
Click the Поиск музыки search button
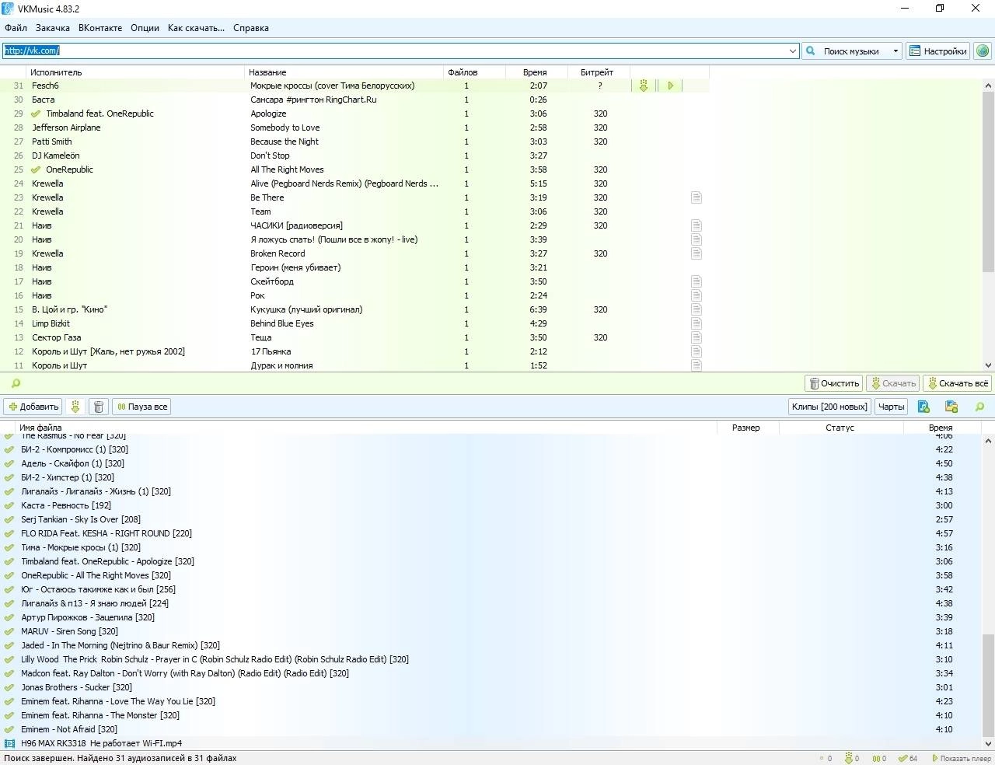click(845, 51)
